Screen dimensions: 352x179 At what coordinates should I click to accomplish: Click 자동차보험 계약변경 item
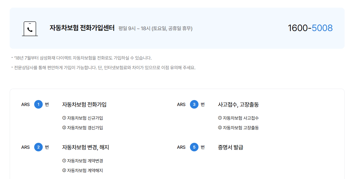tap(83, 161)
